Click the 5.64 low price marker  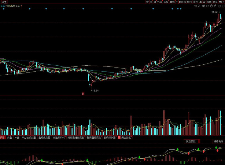[96, 91]
